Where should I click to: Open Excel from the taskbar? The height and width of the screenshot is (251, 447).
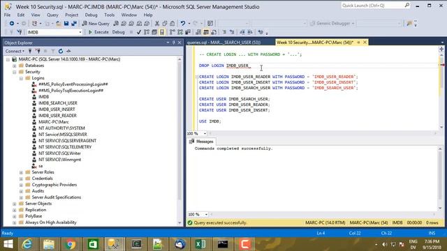201,244
